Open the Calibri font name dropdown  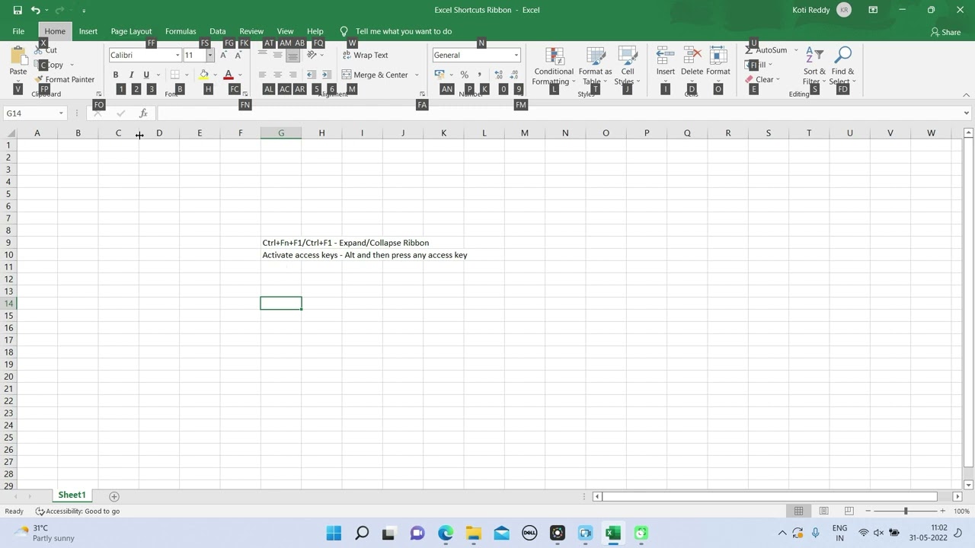pos(177,55)
